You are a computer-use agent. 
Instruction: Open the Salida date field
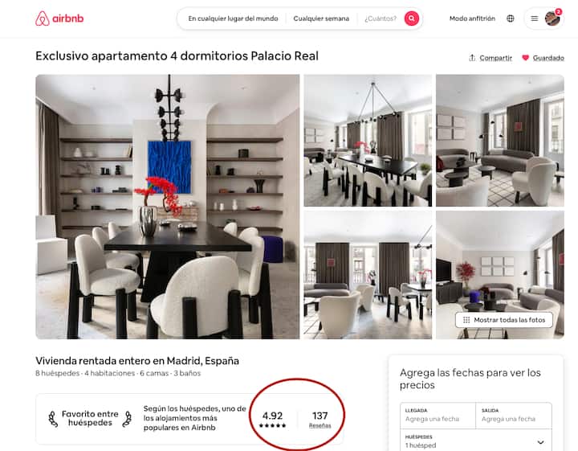click(x=514, y=416)
